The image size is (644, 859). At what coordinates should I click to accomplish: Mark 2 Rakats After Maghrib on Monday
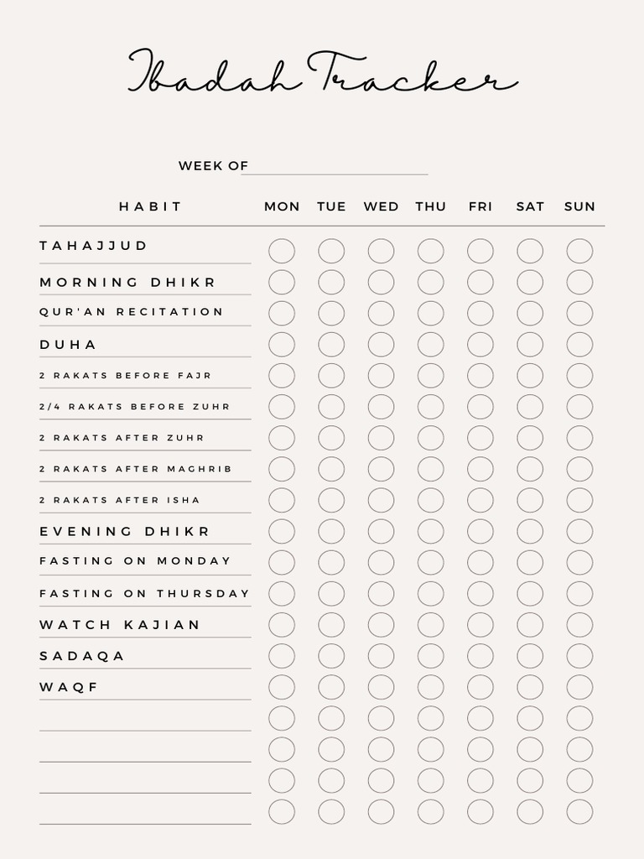pos(282,469)
